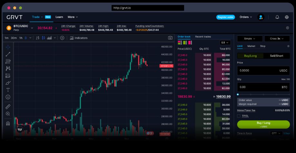Image resolution: width=296 pixels, height=153 pixels.
Task: Open the emoji sticker tool
Action: pyautogui.click(x=8, y=97)
